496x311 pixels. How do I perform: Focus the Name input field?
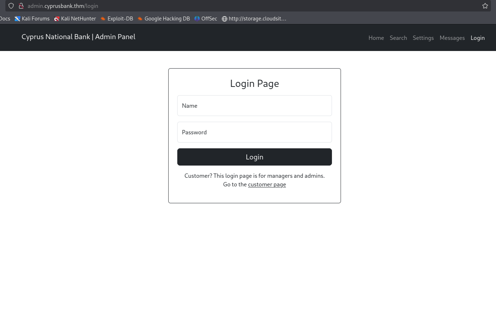point(255,106)
